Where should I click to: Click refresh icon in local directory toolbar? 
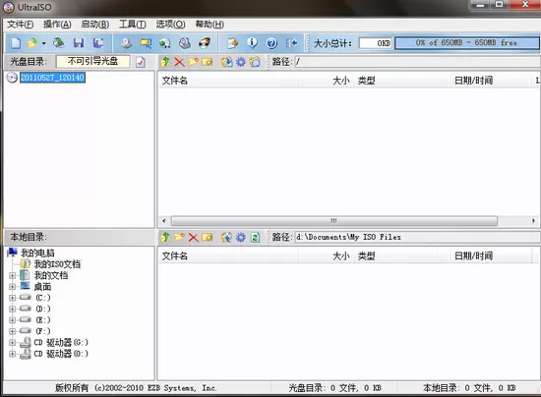255,237
